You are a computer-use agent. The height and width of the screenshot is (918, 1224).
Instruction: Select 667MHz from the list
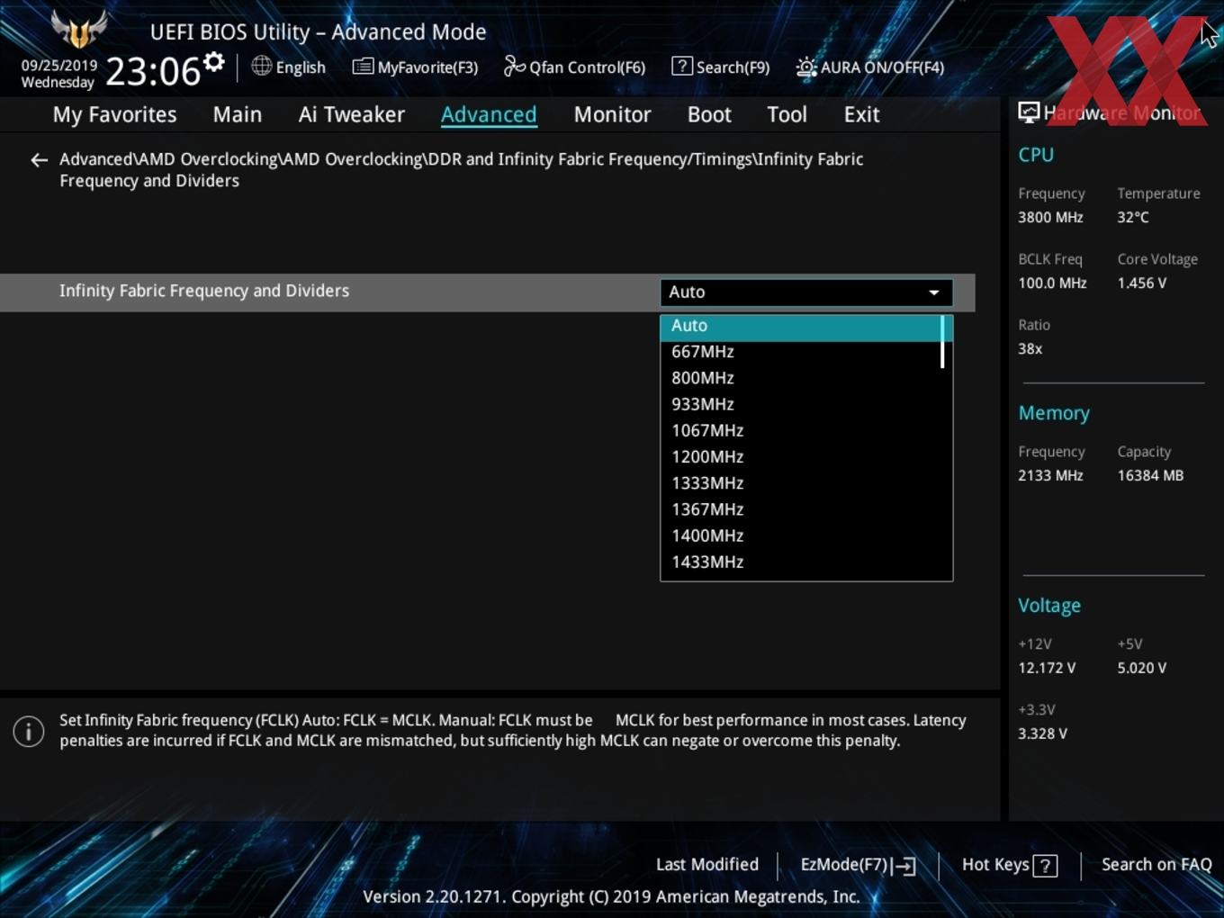800,352
